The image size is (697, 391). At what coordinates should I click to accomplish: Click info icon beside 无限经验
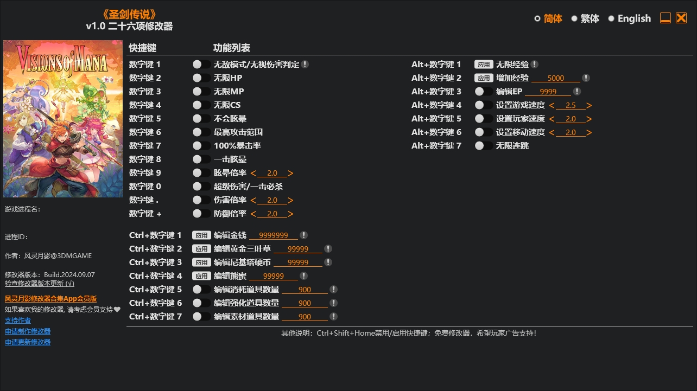535,65
